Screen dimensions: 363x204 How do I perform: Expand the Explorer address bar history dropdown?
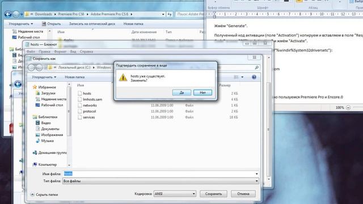[163, 14]
